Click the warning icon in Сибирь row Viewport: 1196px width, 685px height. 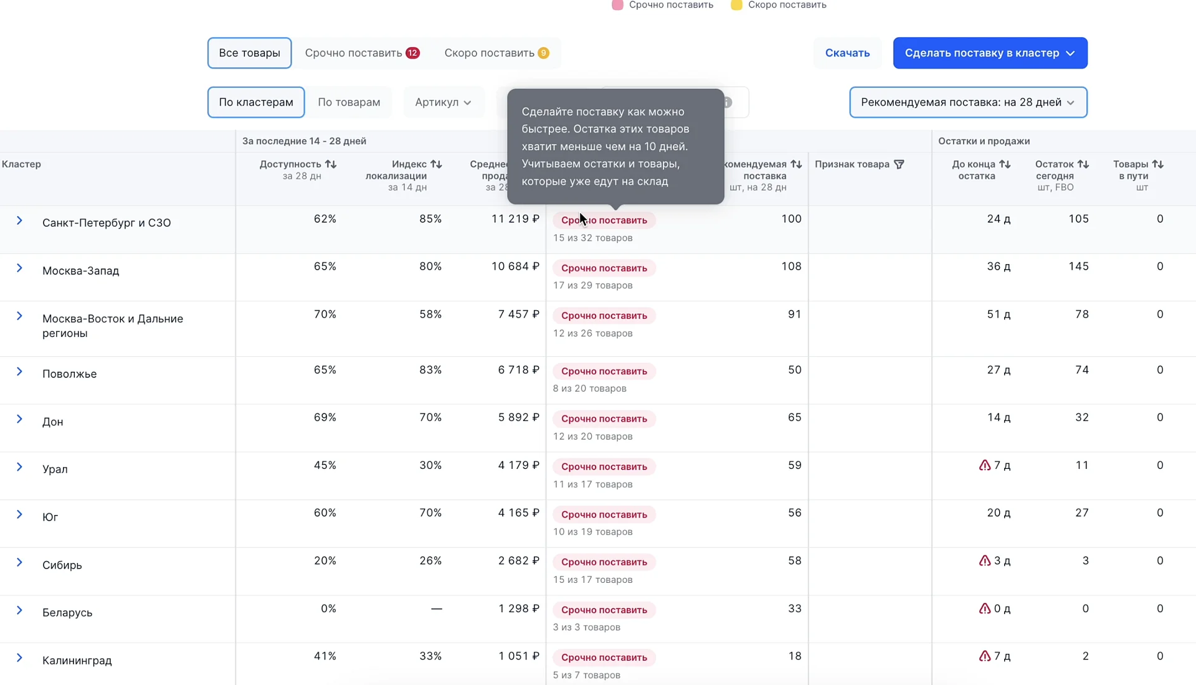984,560
